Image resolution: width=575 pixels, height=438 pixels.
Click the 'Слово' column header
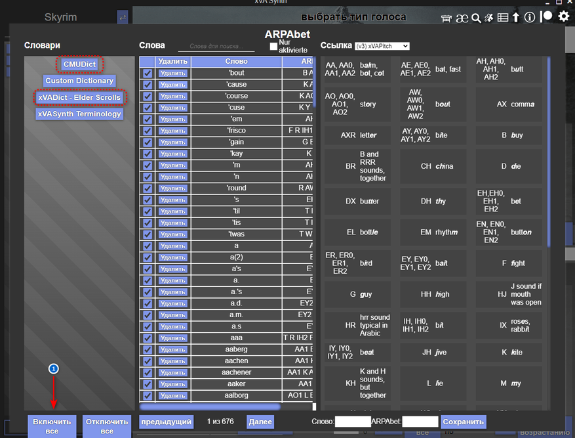coord(236,61)
